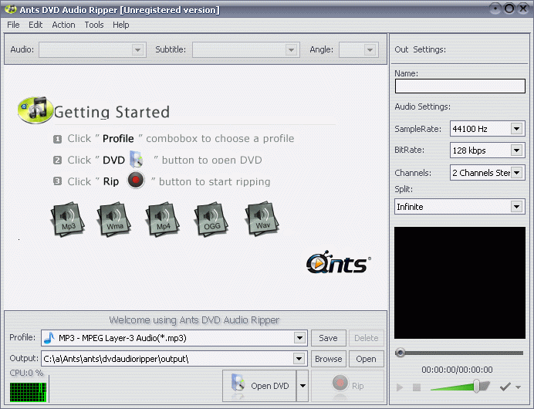This screenshot has height=409, width=534.
Task: Expand the Subtitle dropdown
Action: coord(291,49)
